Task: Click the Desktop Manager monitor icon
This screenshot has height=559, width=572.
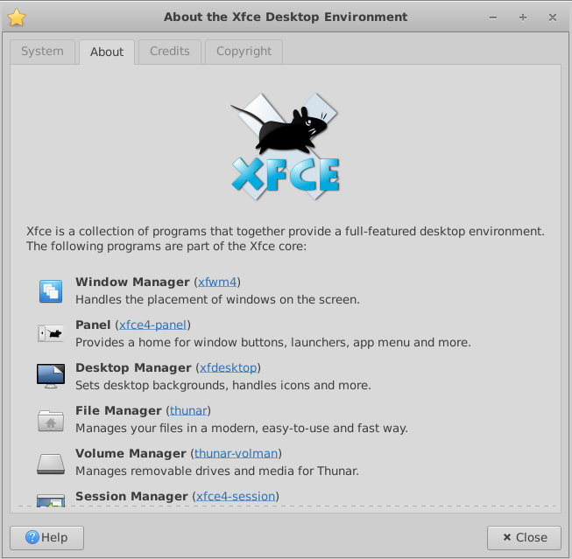Action: tap(51, 375)
